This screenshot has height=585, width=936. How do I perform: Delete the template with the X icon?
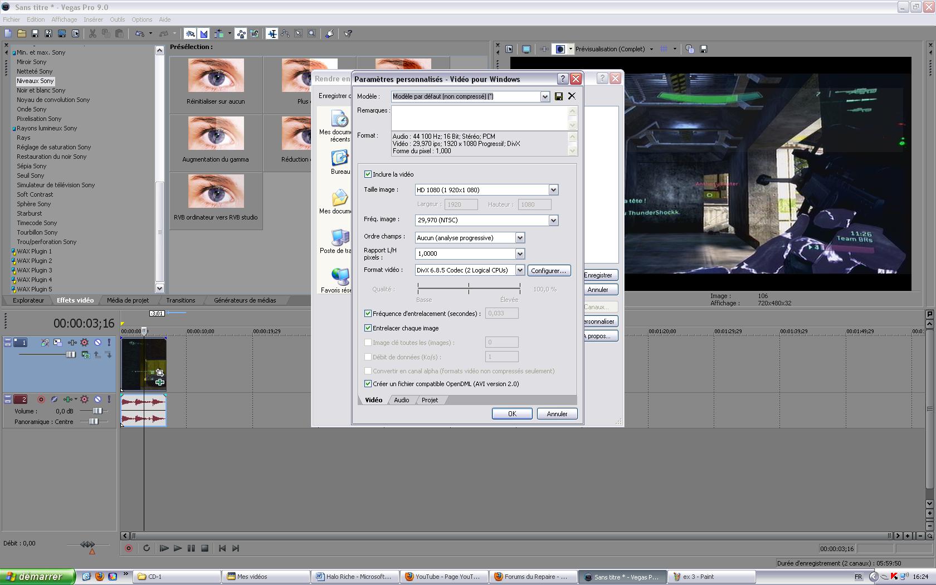(572, 96)
